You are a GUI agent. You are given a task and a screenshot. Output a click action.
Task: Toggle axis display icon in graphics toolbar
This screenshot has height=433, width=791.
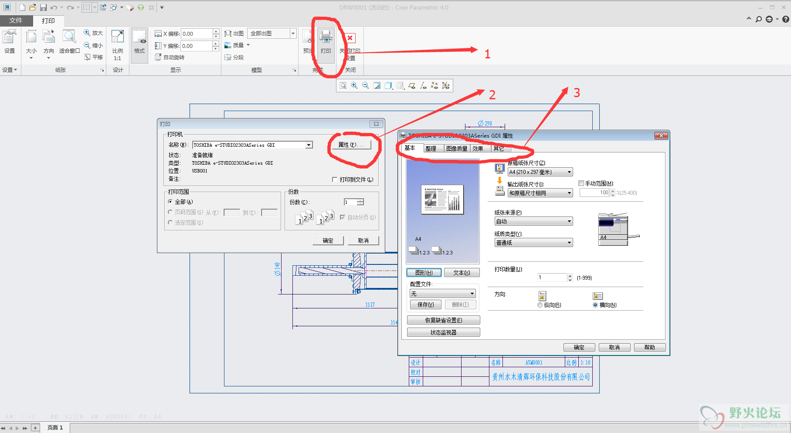point(423,86)
